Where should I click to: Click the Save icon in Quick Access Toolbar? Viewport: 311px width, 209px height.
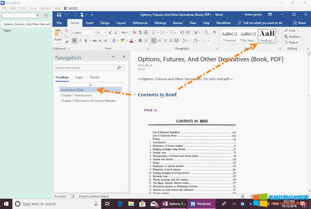[x=59, y=15]
